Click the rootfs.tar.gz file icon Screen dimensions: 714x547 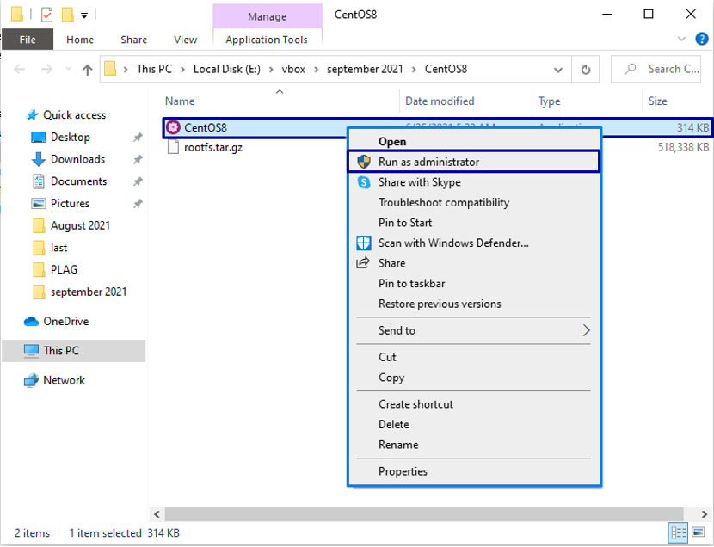(x=173, y=147)
